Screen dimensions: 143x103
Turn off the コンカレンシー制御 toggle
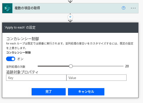coord(11,59)
